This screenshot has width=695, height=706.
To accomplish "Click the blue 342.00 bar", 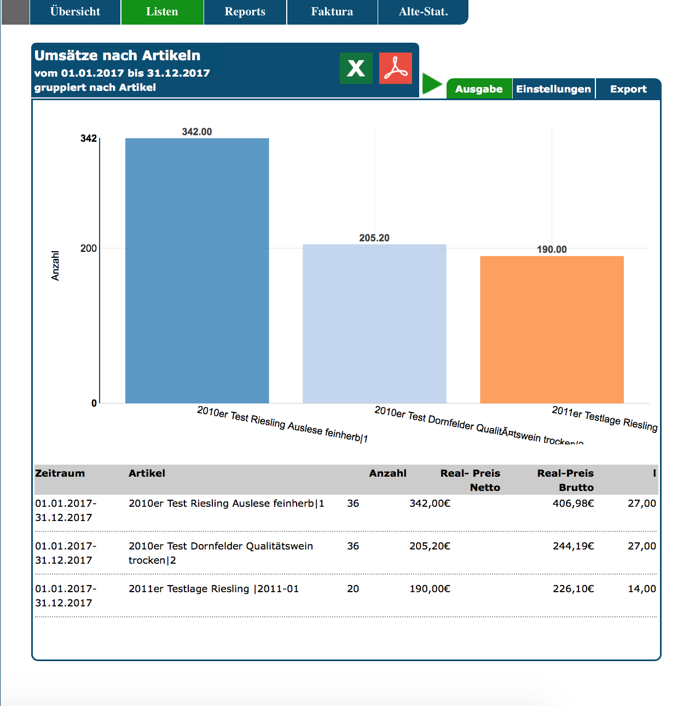I will 197,271.
